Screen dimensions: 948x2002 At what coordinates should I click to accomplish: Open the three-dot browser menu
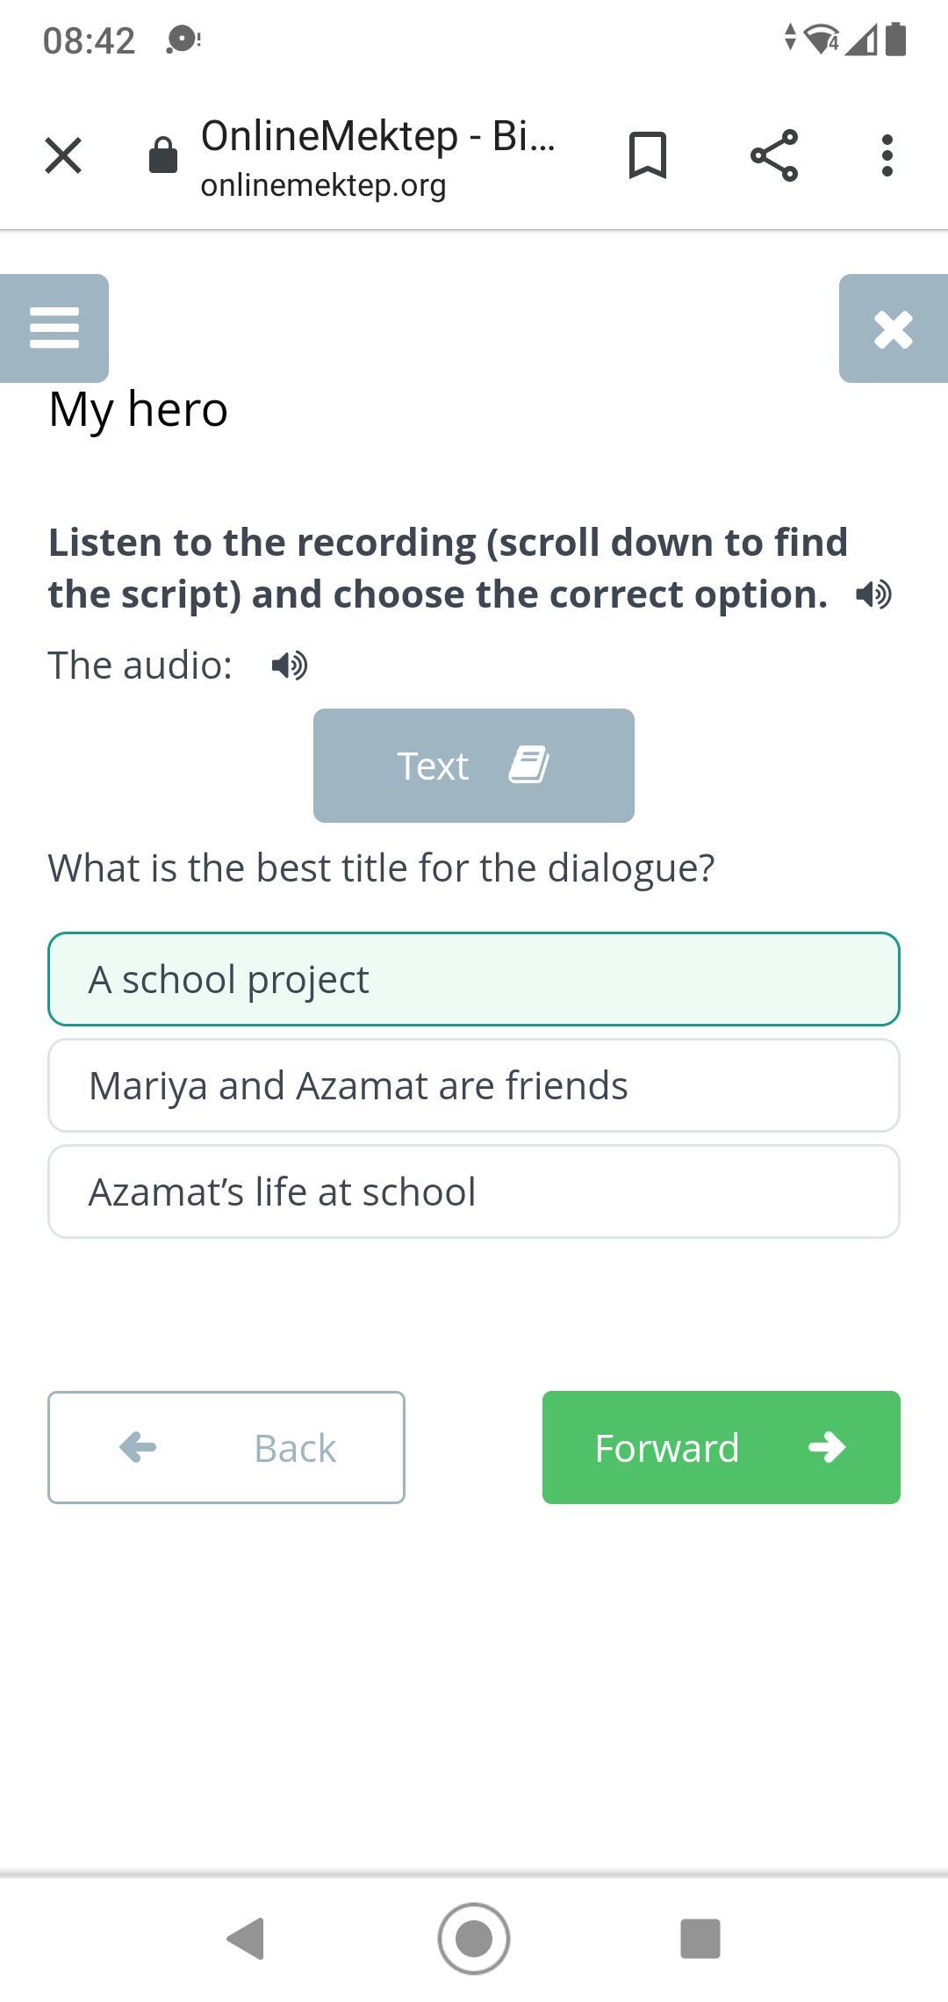887,155
